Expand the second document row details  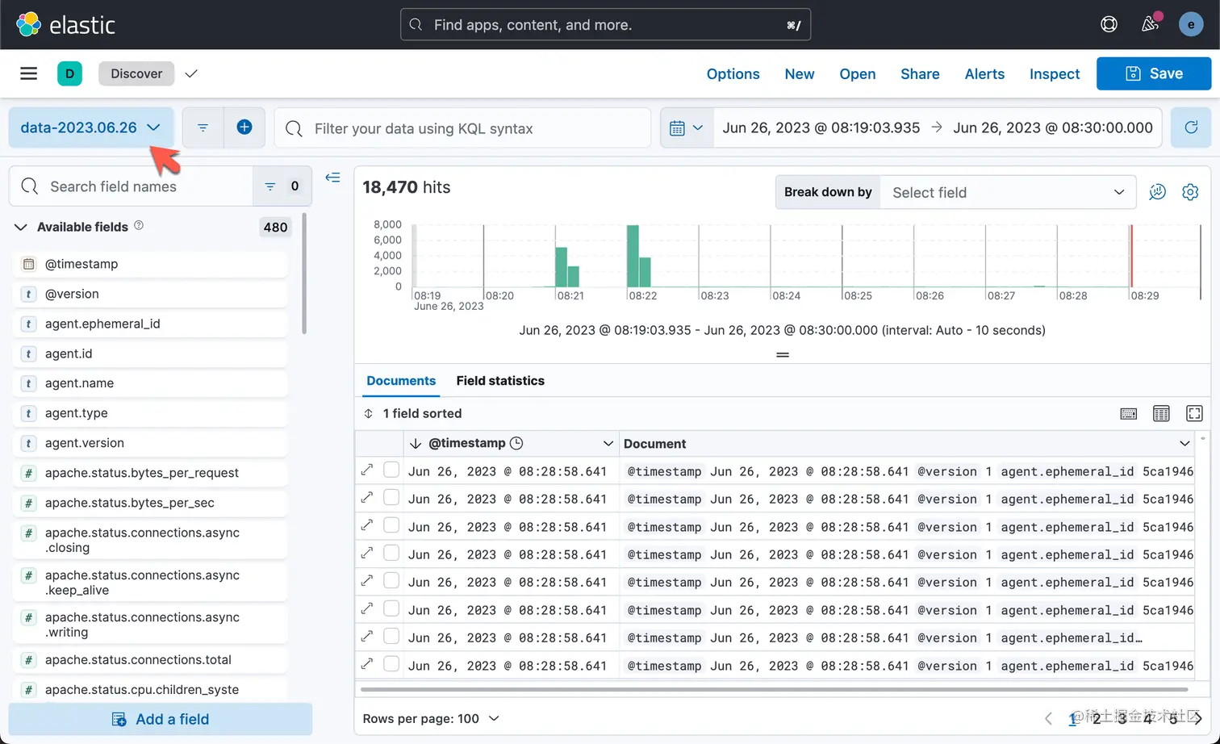367,497
